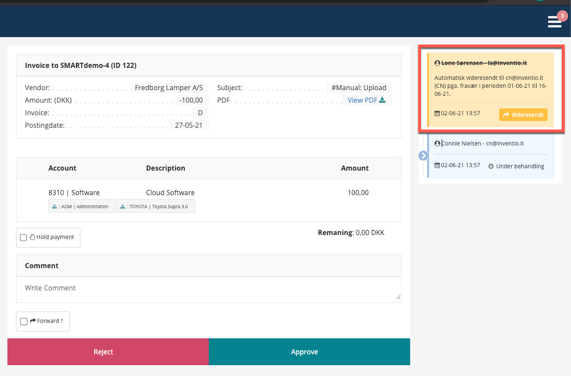Click the user icon beside Connie Nielsen
Screen dimensions: 571x376
(438, 144)
